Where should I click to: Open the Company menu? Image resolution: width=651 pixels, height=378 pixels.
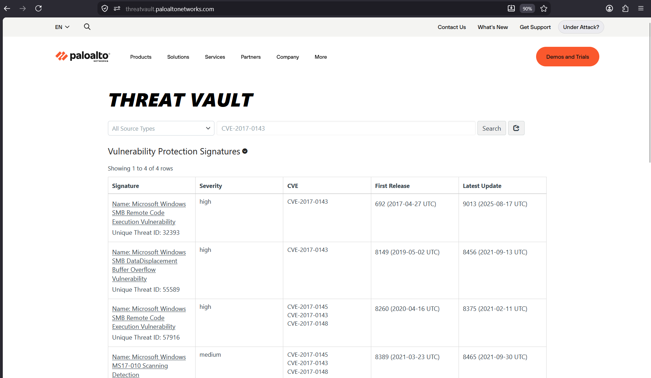pyautogui.click(x=288, y=57)
